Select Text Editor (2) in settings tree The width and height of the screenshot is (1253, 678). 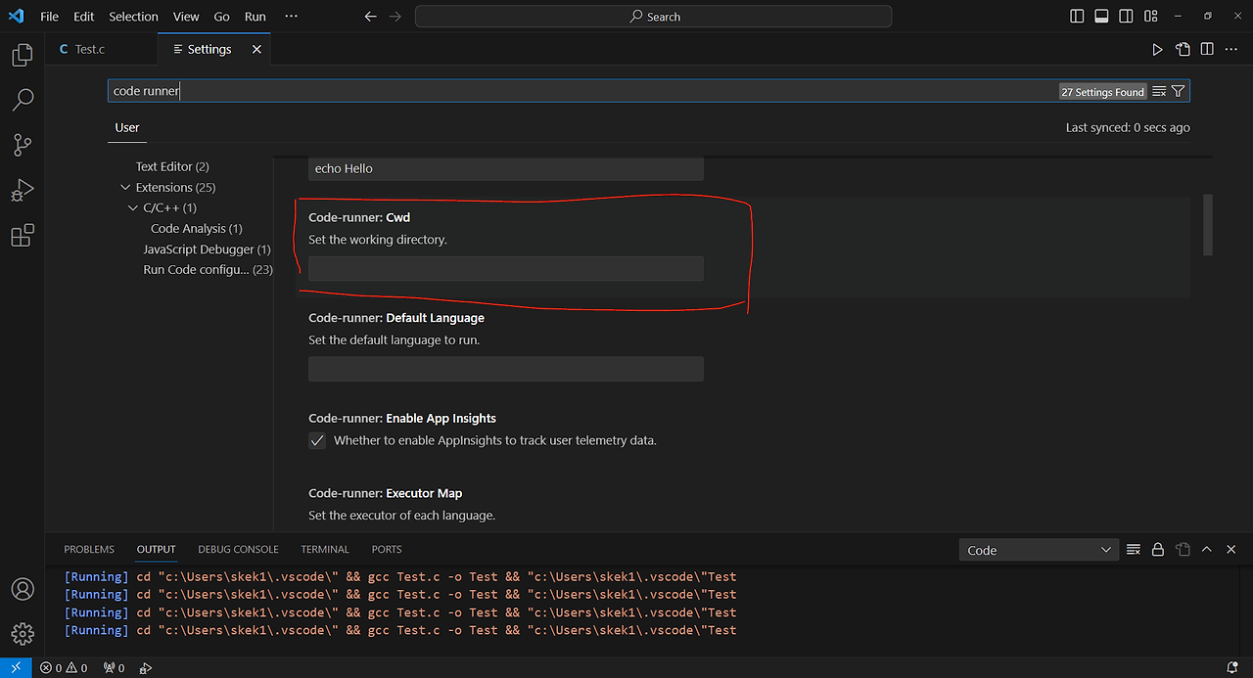click(172, 167)
